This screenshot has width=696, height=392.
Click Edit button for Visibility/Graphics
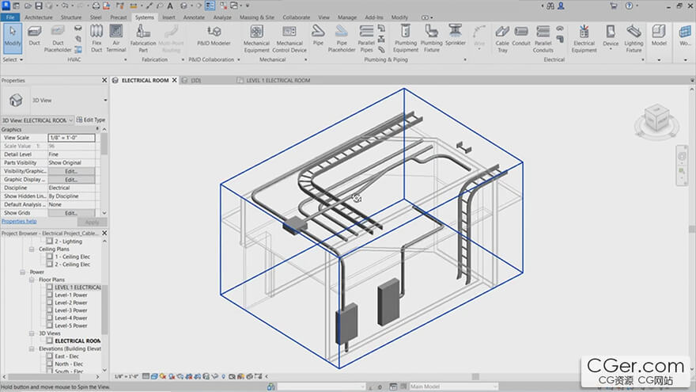[x=71, y=171]
